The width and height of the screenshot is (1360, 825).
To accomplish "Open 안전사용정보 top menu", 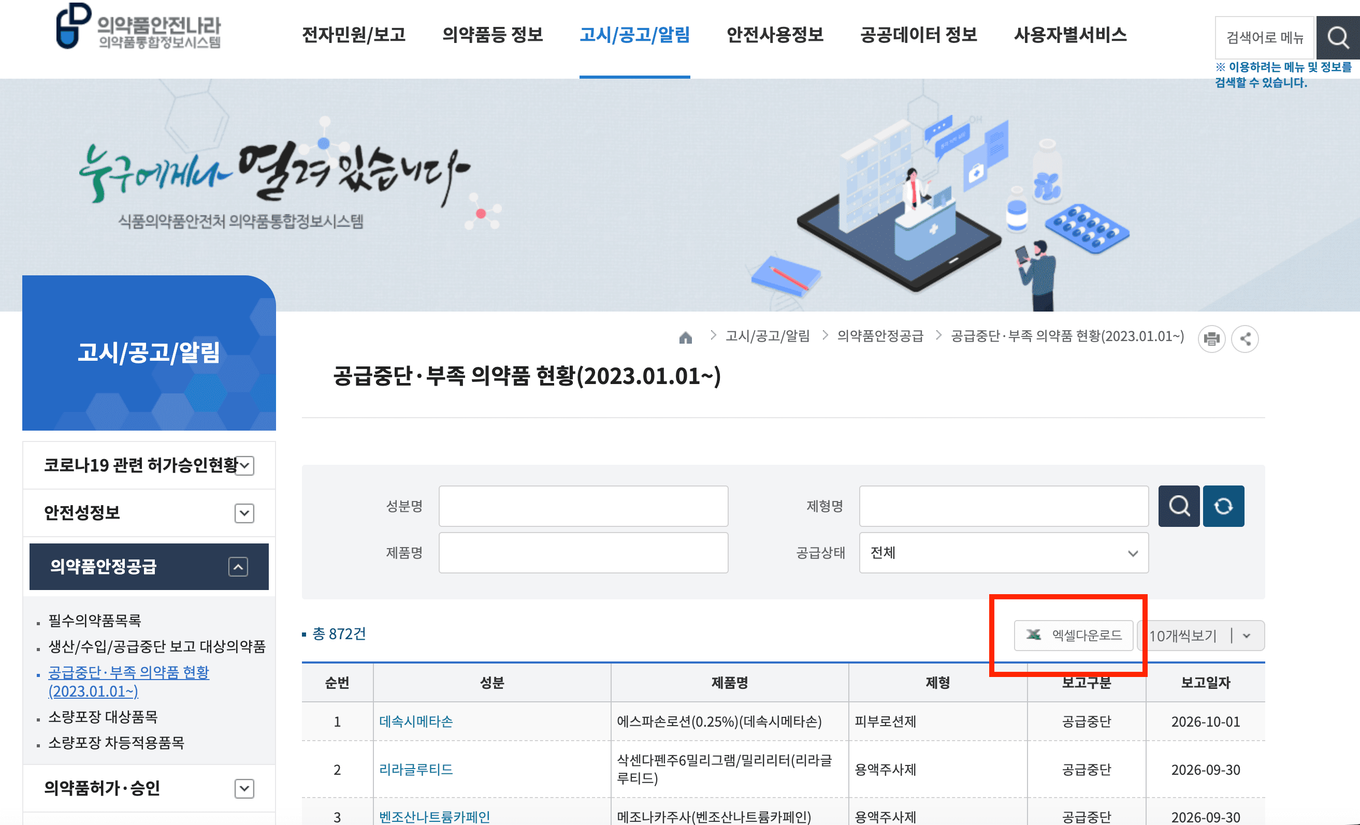I will pos(775,35).
